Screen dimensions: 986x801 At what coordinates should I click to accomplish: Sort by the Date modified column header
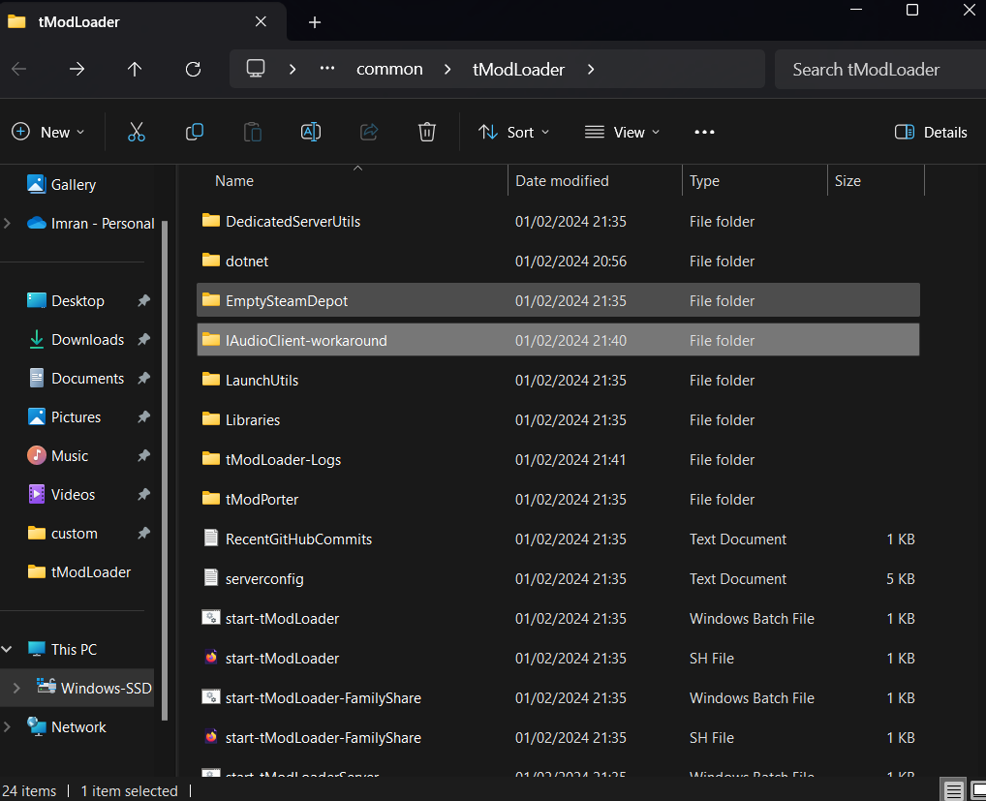562,181
